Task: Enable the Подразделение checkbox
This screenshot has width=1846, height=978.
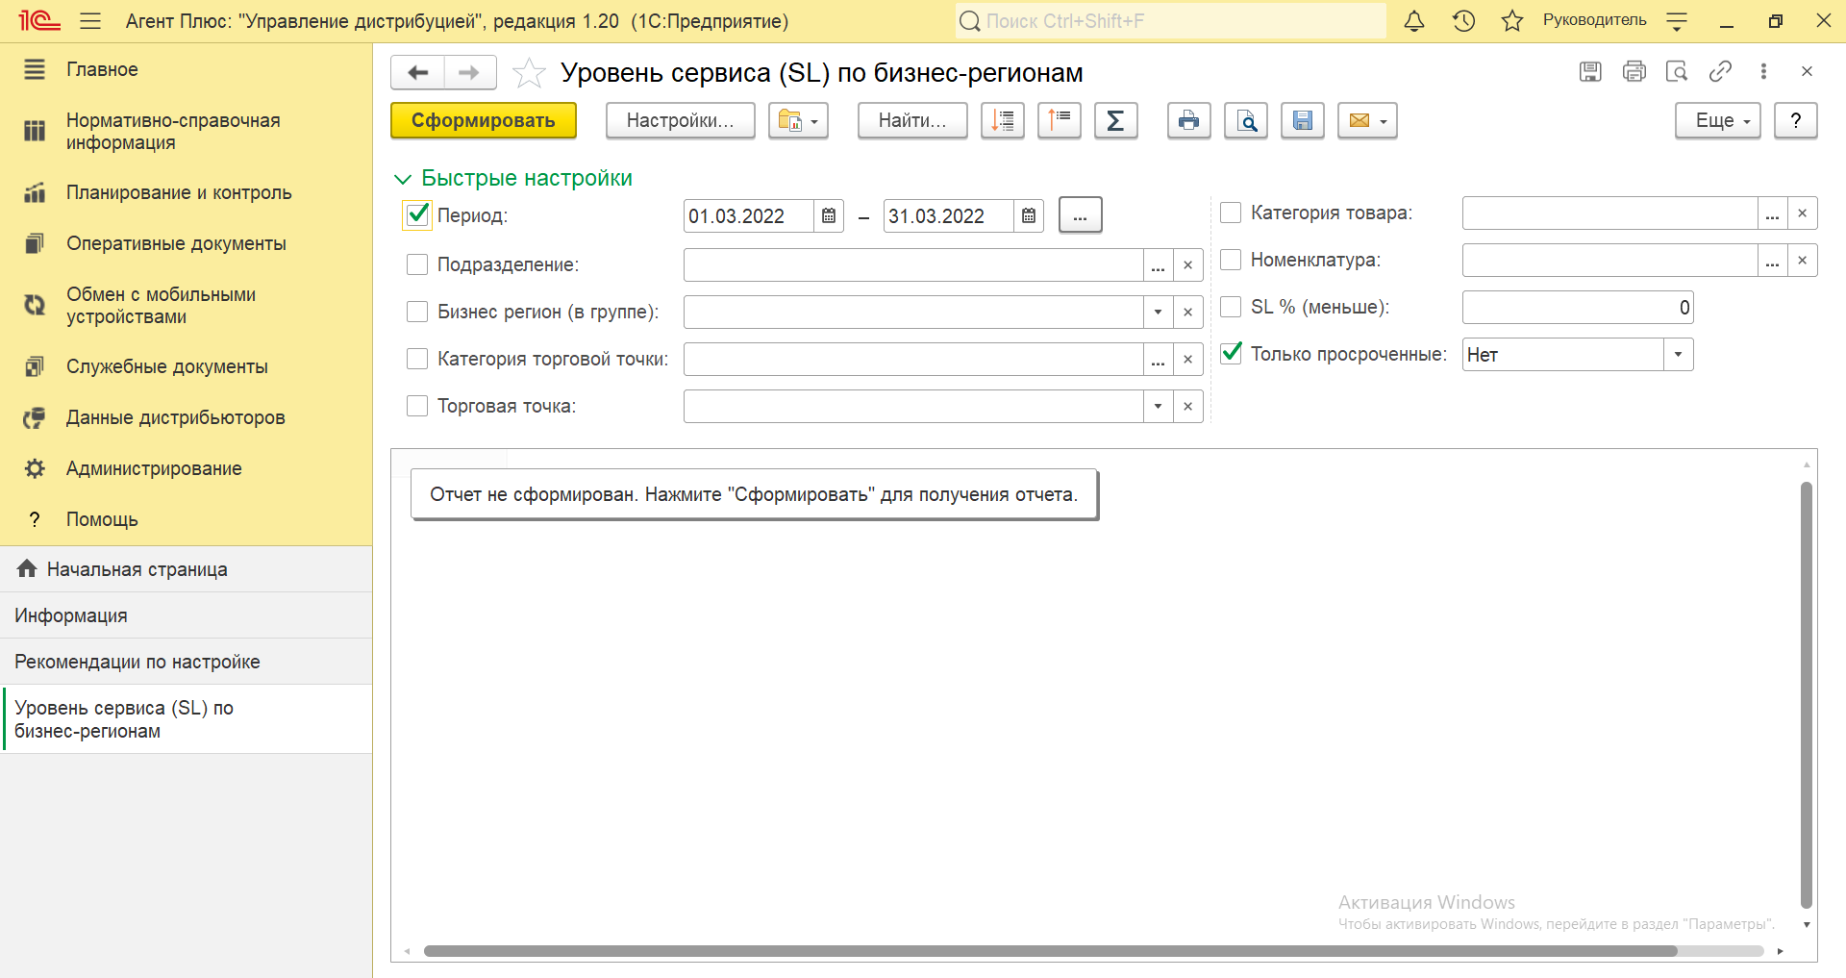Action: [x=417, y=264]
